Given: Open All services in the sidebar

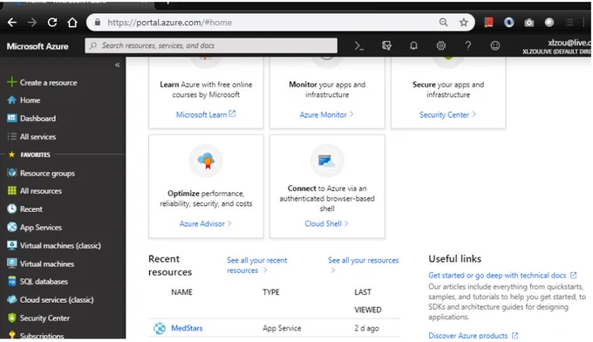Looking at the screenshot, I should (x=37, y=137).
